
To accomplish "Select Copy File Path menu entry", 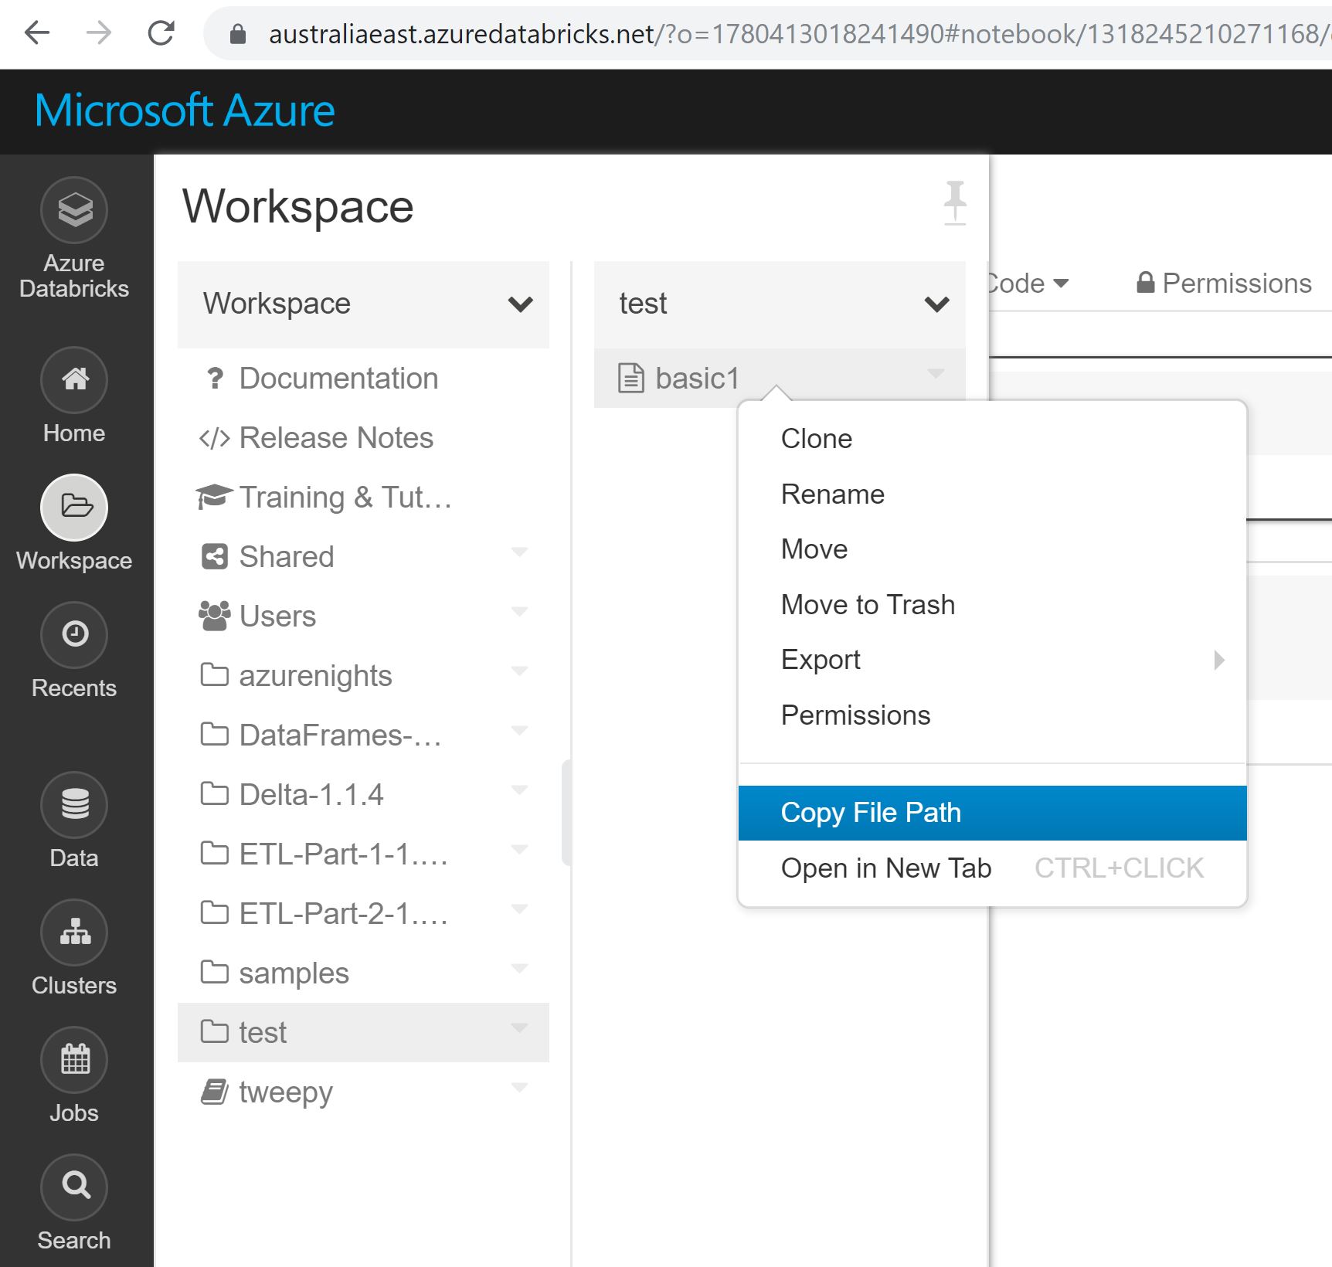I will 993,813.
